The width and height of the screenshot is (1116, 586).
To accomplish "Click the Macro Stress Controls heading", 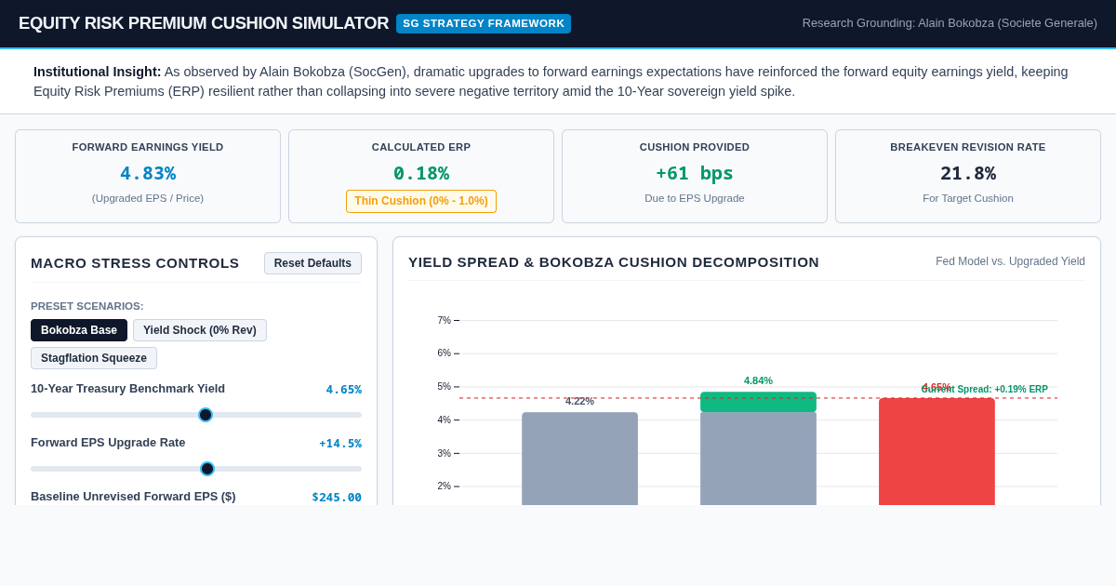I will [x=135, y=263].
